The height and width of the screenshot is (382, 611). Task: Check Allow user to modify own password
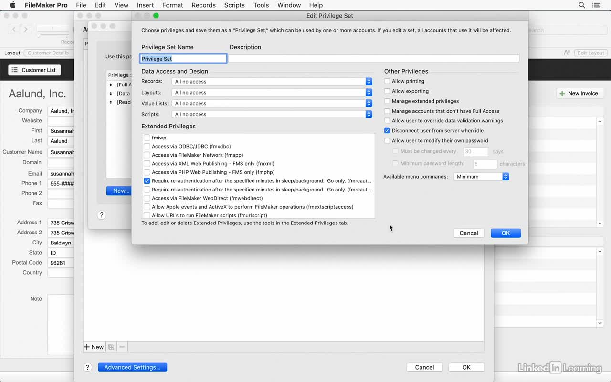[387, 141]
